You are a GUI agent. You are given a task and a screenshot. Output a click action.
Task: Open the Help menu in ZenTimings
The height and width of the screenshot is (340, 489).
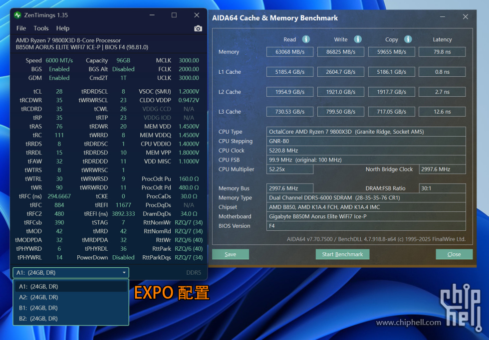63,28
